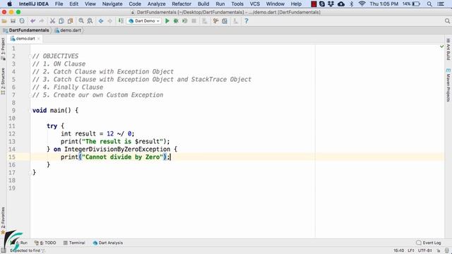Click the Run with Coverage icon
Viewport: 452px width, 254px height.
(x=185, y=21)
